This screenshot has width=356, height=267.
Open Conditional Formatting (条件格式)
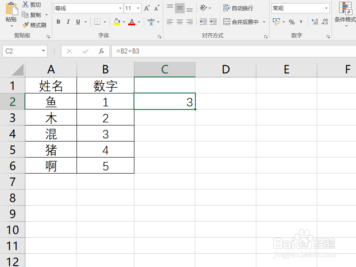point(345,14)
